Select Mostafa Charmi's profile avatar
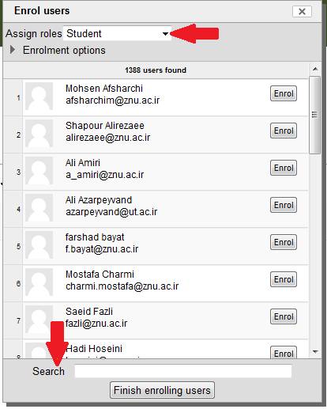The image size is (327, 409). pyautogui.click(x=39, y=282)
